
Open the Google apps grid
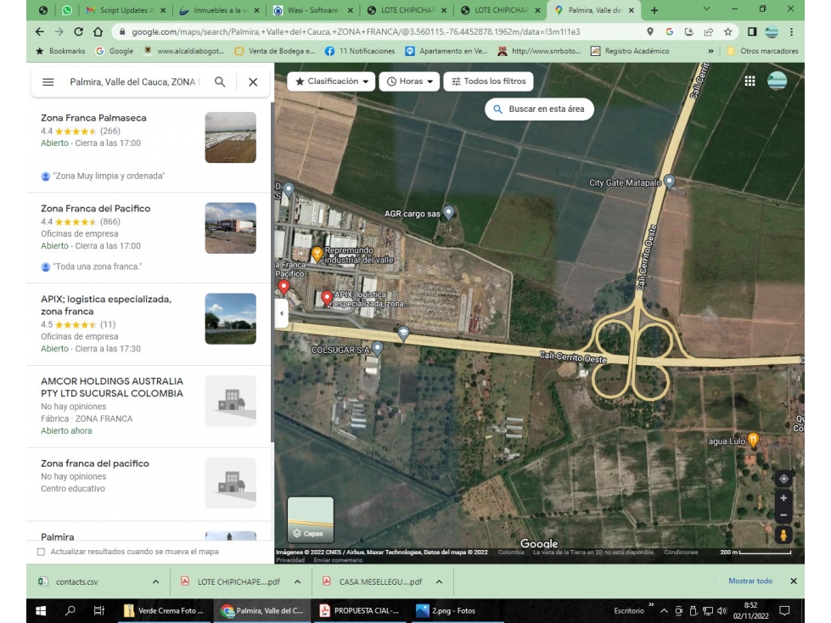click(x=750, y=81)
